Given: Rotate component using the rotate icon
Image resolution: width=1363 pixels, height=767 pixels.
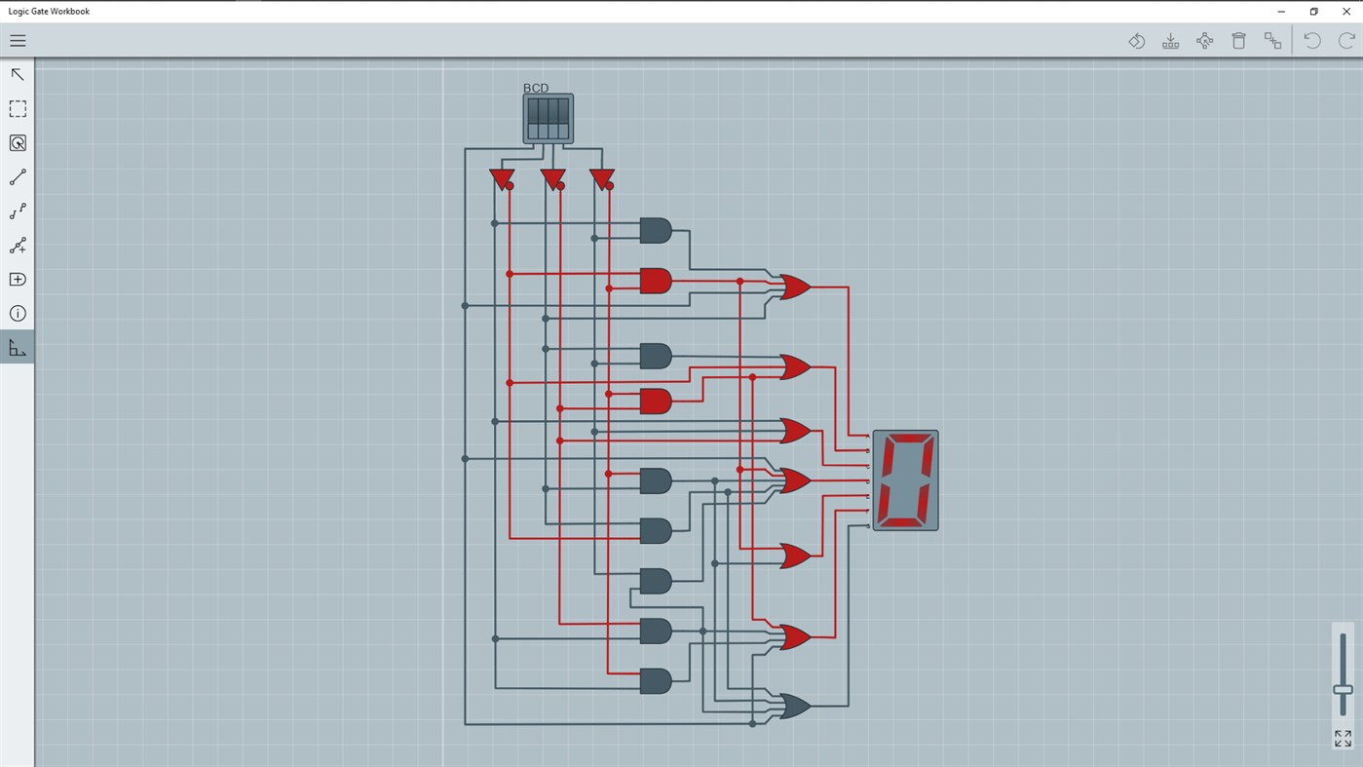Looking at the screenshot, I should [x=1136, y=40].
